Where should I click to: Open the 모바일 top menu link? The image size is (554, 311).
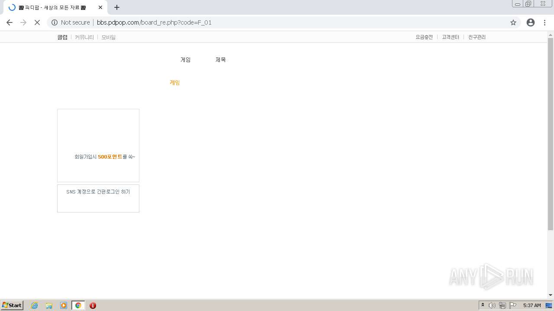tap(109, 37)
